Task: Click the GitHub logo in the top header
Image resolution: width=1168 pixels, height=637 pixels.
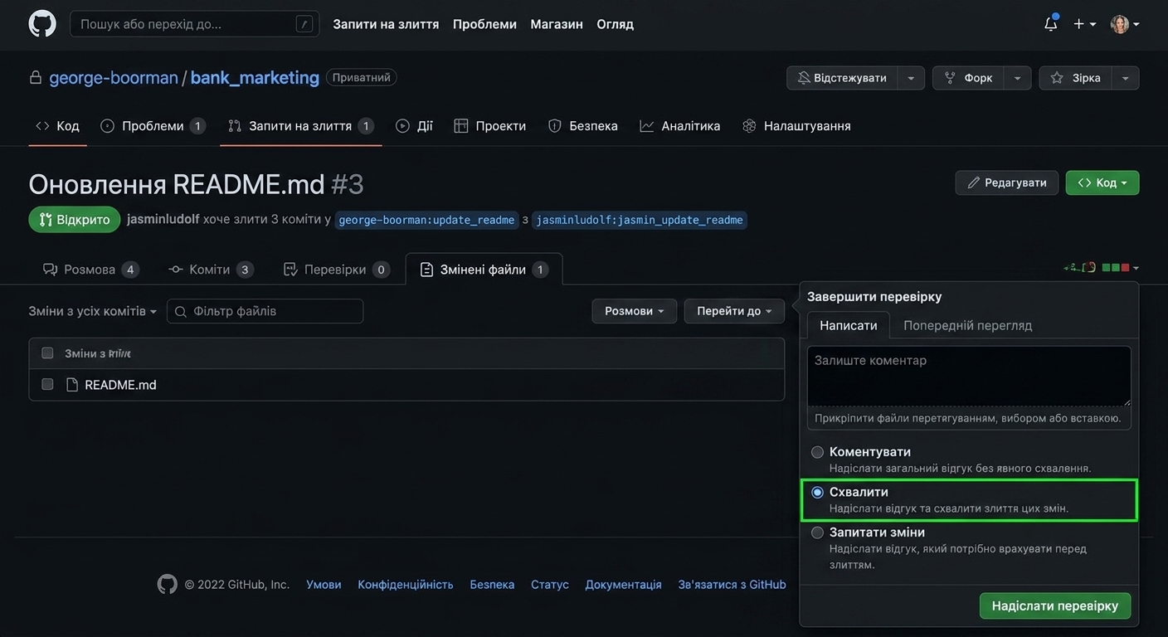Action: [42, 24]
